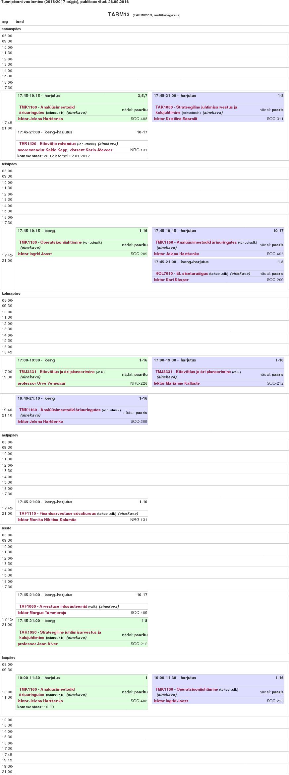Open TAF1110 Finantsarvestuse süvakursus course link

pyautogui.click(x=57, y=513)
